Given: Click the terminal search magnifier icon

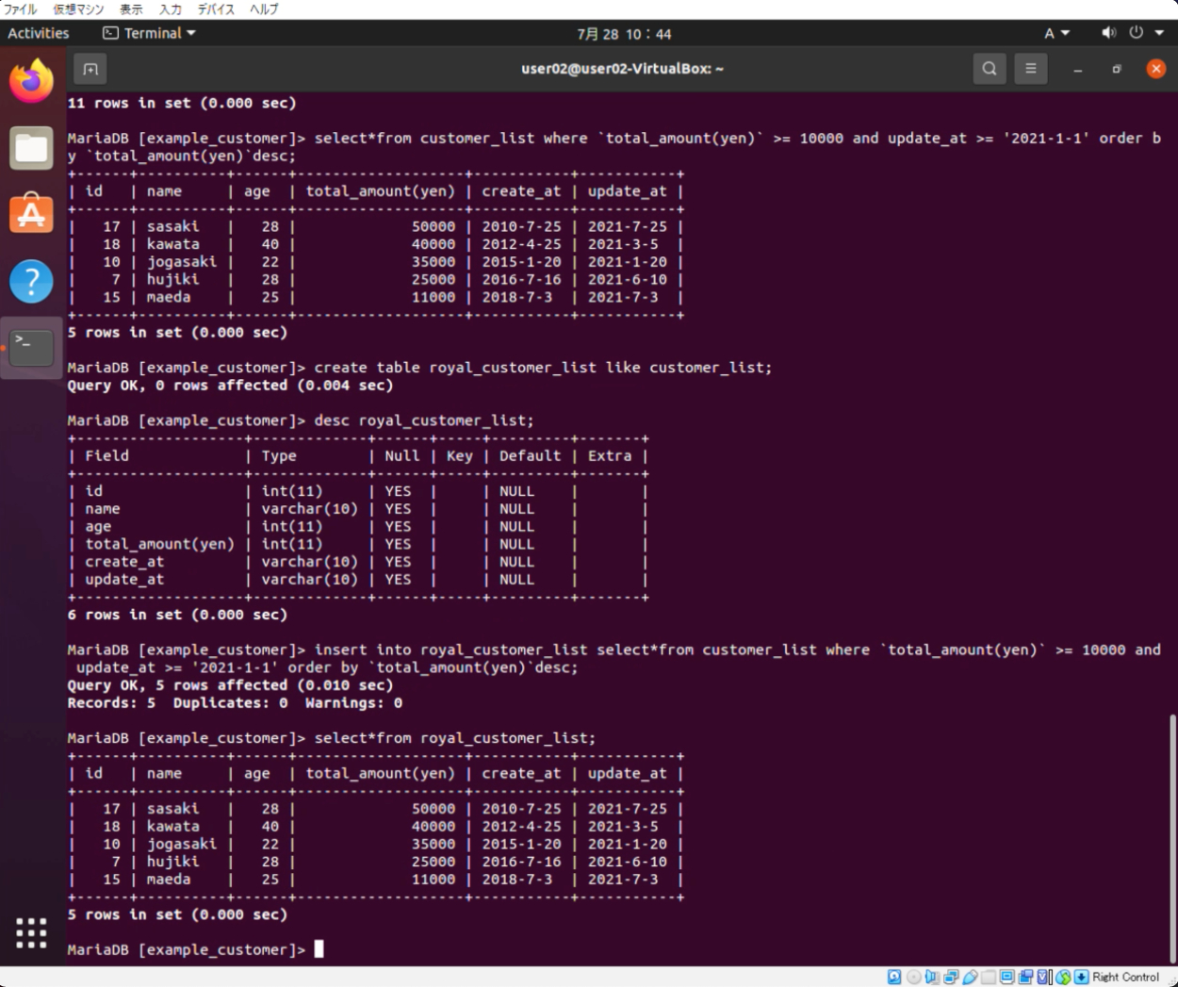Looking at the screenshot, I should click(x=989, y=69).
